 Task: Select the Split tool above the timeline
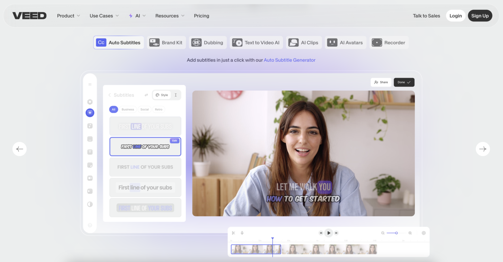(233, 233)
